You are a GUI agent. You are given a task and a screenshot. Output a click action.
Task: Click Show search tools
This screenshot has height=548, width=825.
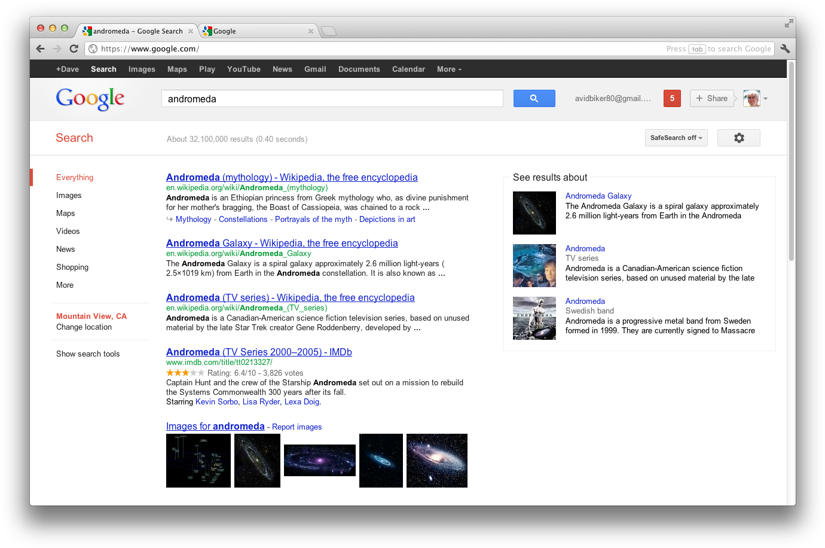point(88,354)
